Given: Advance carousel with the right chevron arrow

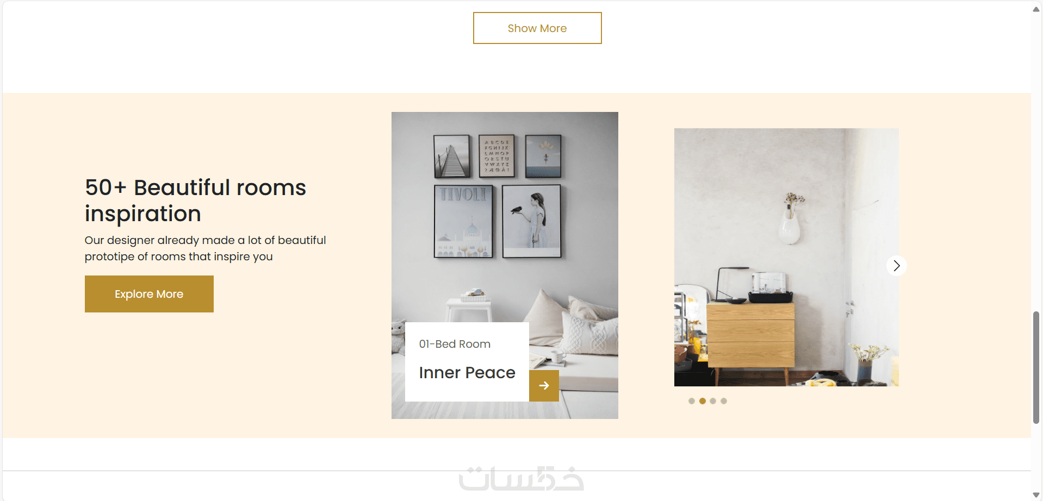Looking at the screenshot, I should (x=897, y=266).
